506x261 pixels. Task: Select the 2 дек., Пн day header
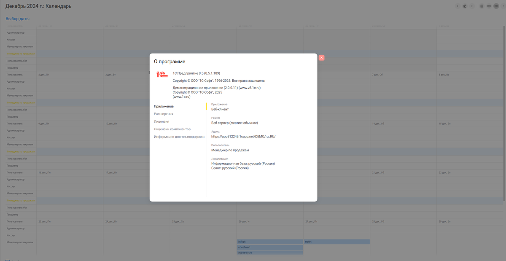point(44,75)
